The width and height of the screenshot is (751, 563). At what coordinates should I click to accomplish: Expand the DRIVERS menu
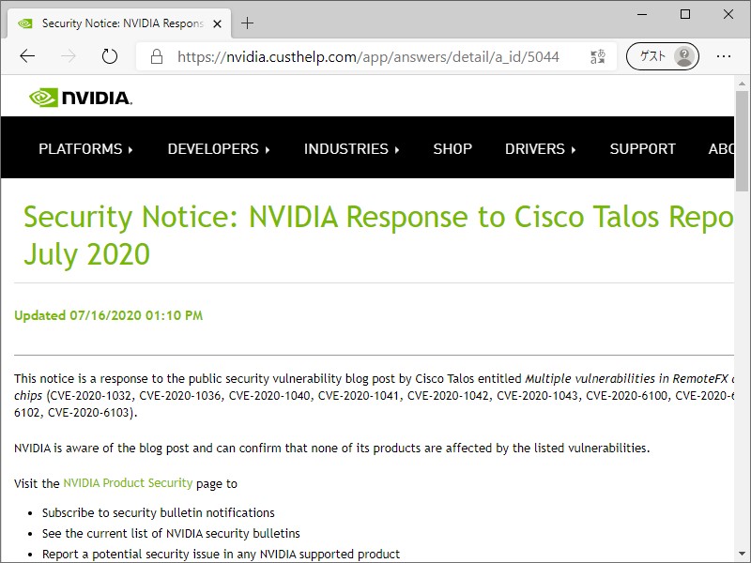[540, 148]
